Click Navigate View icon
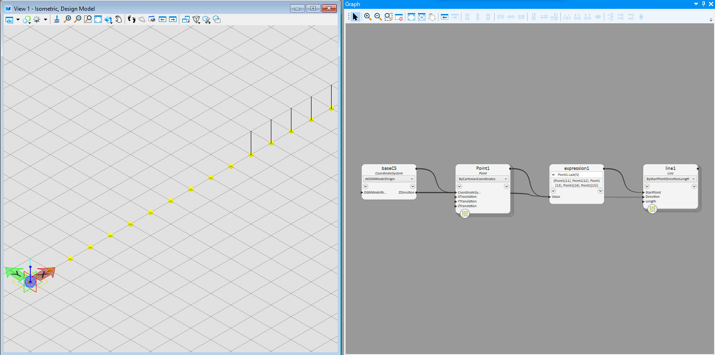 tap(152, 20)
